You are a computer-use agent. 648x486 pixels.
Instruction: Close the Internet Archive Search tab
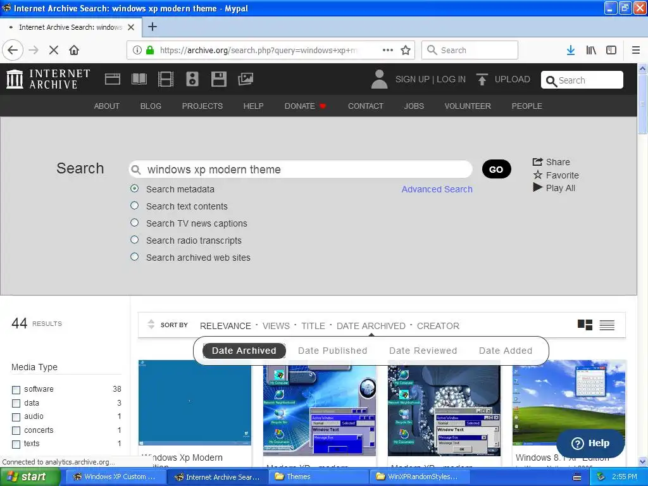131,27
